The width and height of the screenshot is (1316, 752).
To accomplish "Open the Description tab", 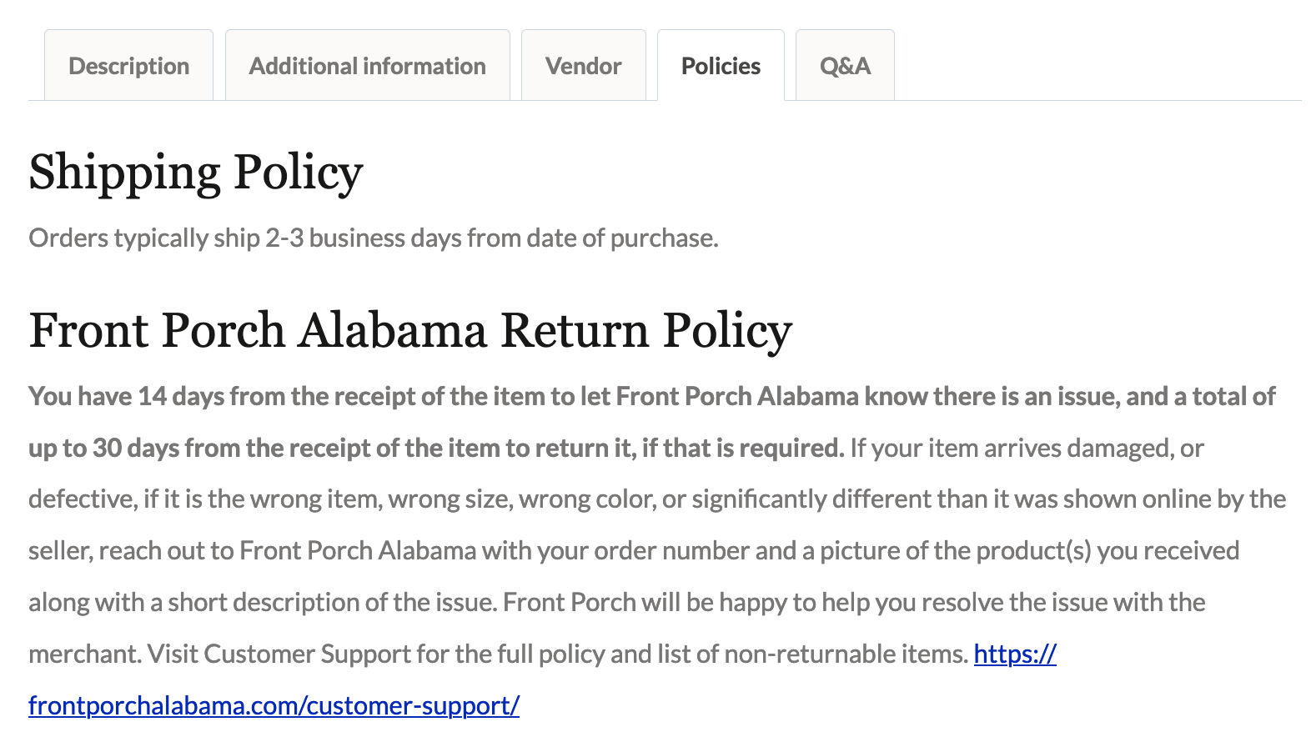I will tap(128, 66).
